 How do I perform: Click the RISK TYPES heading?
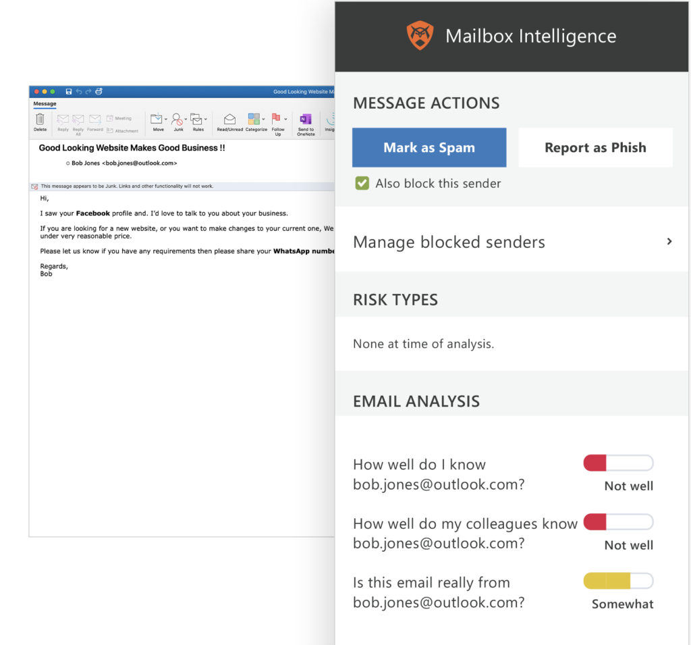(395, 300)
